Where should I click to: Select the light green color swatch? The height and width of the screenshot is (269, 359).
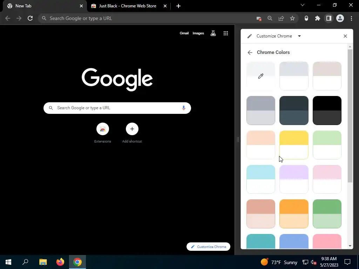pyautogui.click(x=327, y=145)
